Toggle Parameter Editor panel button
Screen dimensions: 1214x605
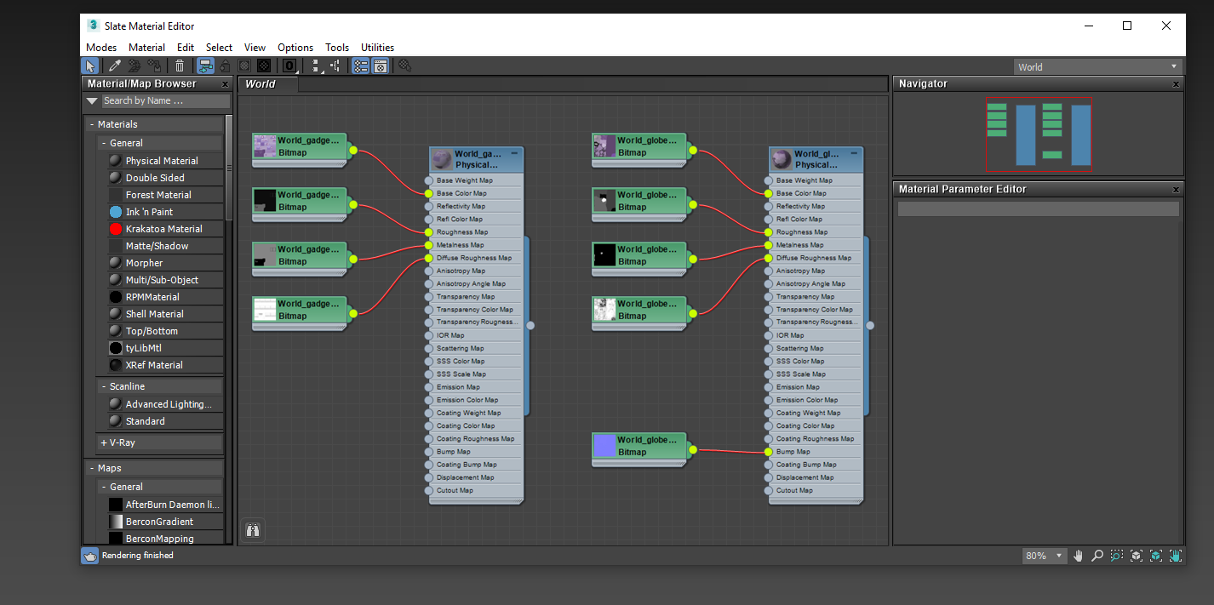click(381, 66)
